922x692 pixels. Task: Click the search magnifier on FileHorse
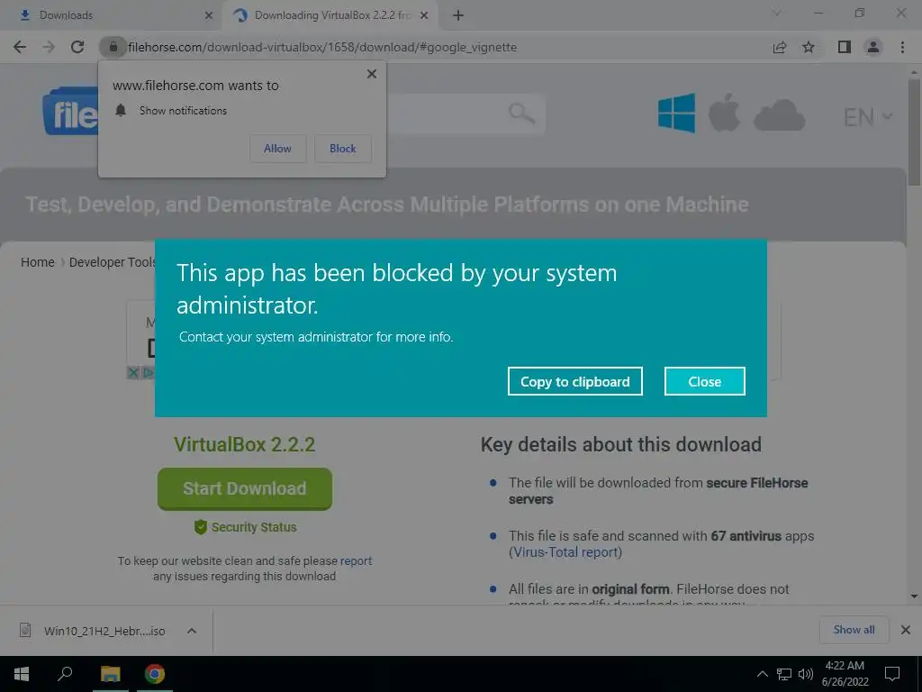pos(521,113)
